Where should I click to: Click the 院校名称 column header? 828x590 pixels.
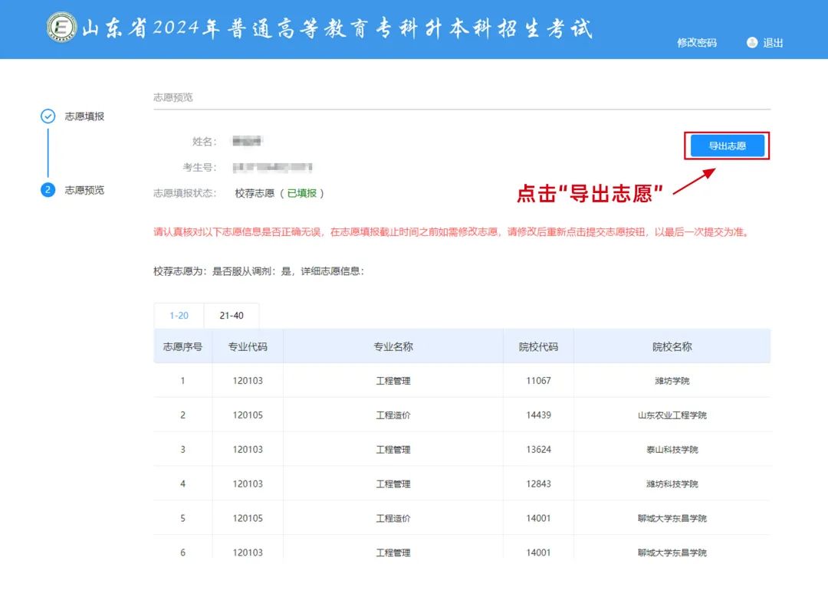pyautogui.click(x=672, y=346)
